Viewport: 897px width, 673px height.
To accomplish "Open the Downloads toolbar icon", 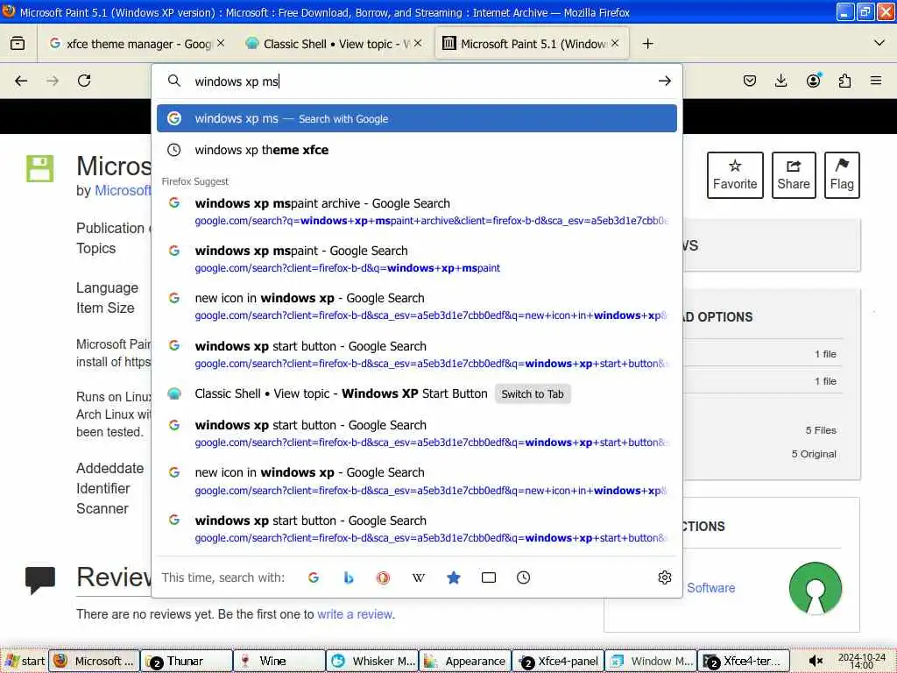I will (x=780, y=81).
